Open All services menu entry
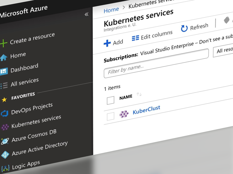Screen dimensions: 233x174 coord(25,82)
